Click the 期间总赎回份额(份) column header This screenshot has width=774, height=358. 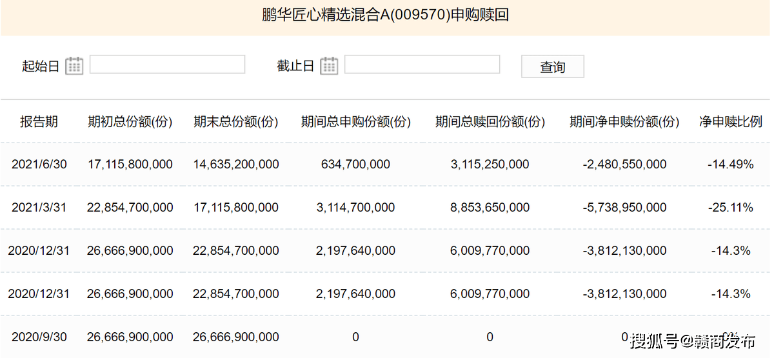pos(490,121)
